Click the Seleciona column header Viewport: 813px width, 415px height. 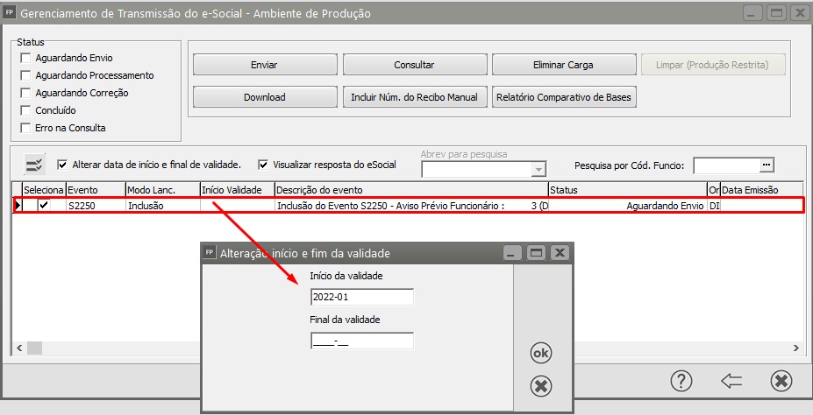tap(44, 190)
